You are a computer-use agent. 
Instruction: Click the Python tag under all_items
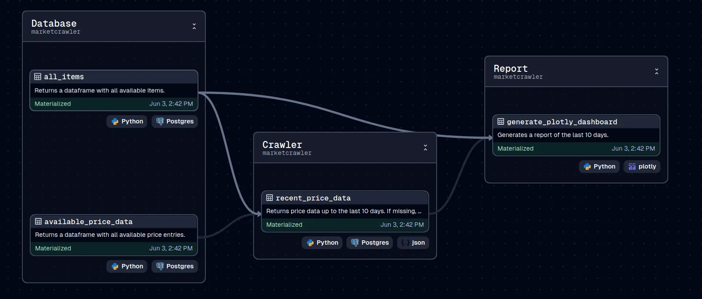[x=127, y=121]
